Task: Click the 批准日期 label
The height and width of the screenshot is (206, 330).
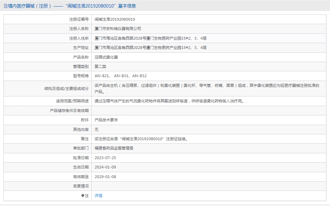Action: (81, 158)
